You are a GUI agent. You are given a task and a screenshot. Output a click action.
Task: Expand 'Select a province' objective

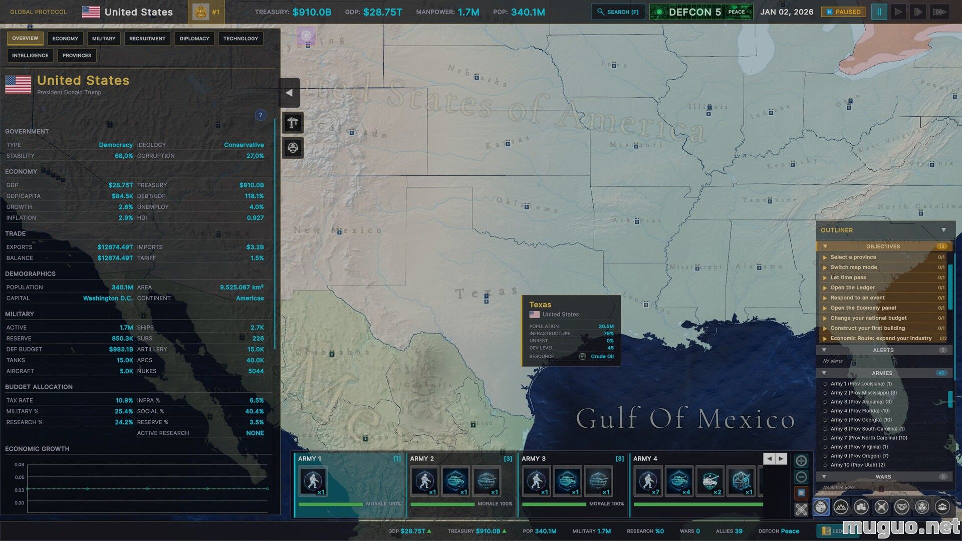click(x=825, y=257)
